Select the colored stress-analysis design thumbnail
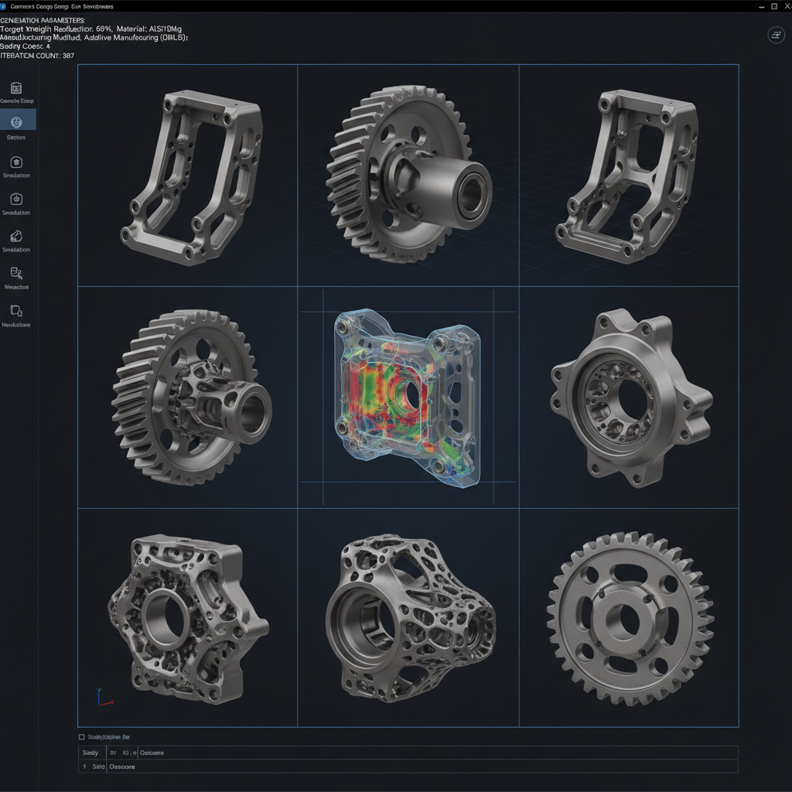The image size is (792, 792). pyautogui.click(x=408, y=397)
